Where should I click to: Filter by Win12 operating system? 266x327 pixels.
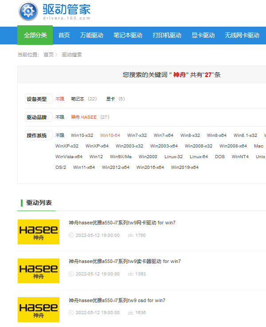click(96, 157)
